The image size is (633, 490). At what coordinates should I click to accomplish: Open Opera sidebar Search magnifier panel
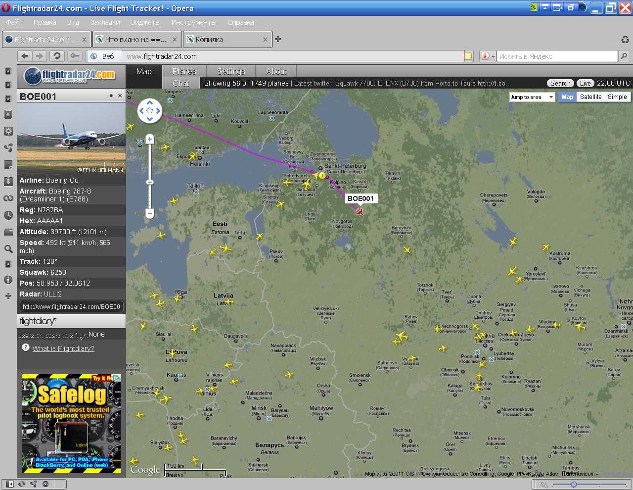pyautogui.click(x=8, y=249)
